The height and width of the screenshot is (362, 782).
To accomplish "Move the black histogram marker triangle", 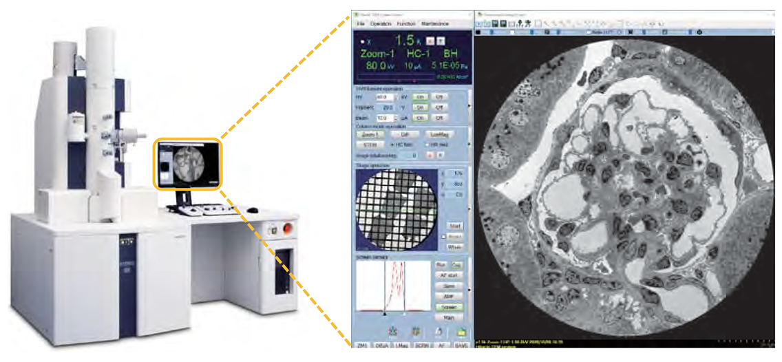I will coord(385,314).
